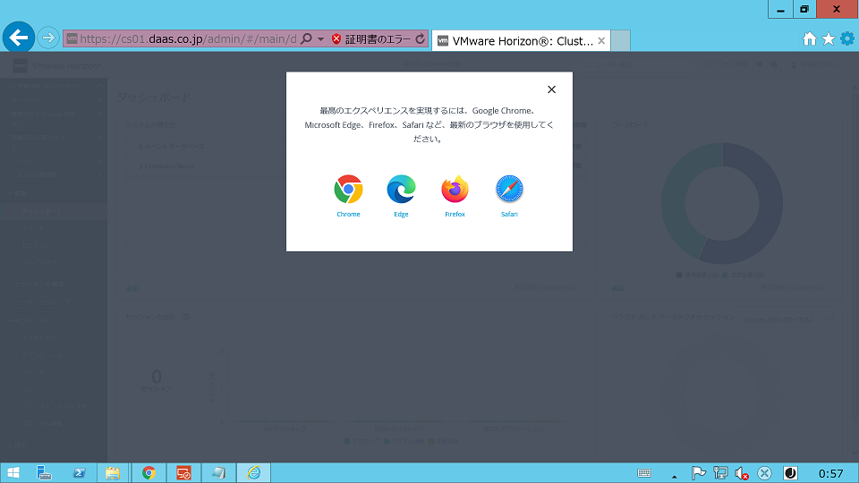Image resolution: width=859 pixels, height=483 pixels.
Task: Click the Edge browser icon in dialog
Action: pos(401,190)
